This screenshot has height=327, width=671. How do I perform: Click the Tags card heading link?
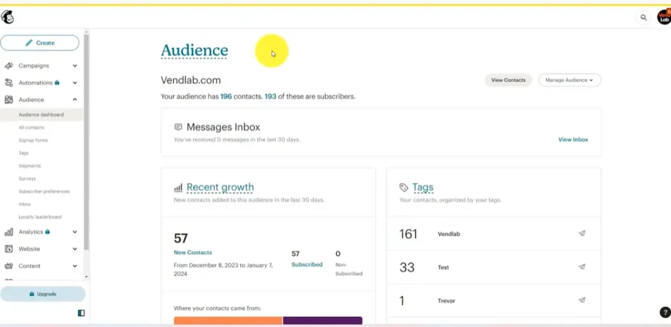click(x=423, y=187)
